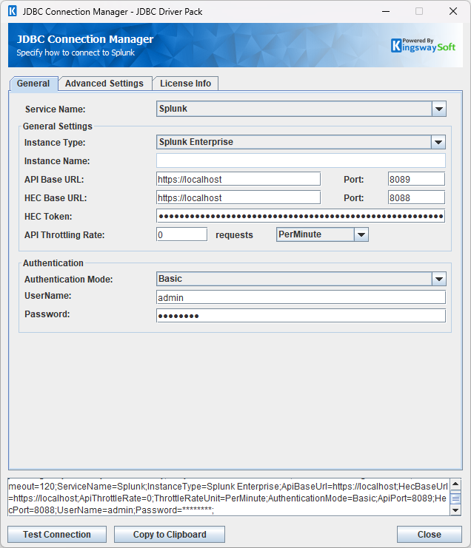Click the HEC port field showing 8088
Image resolution: width=471 pixels, height=548 pixels.
416,197
